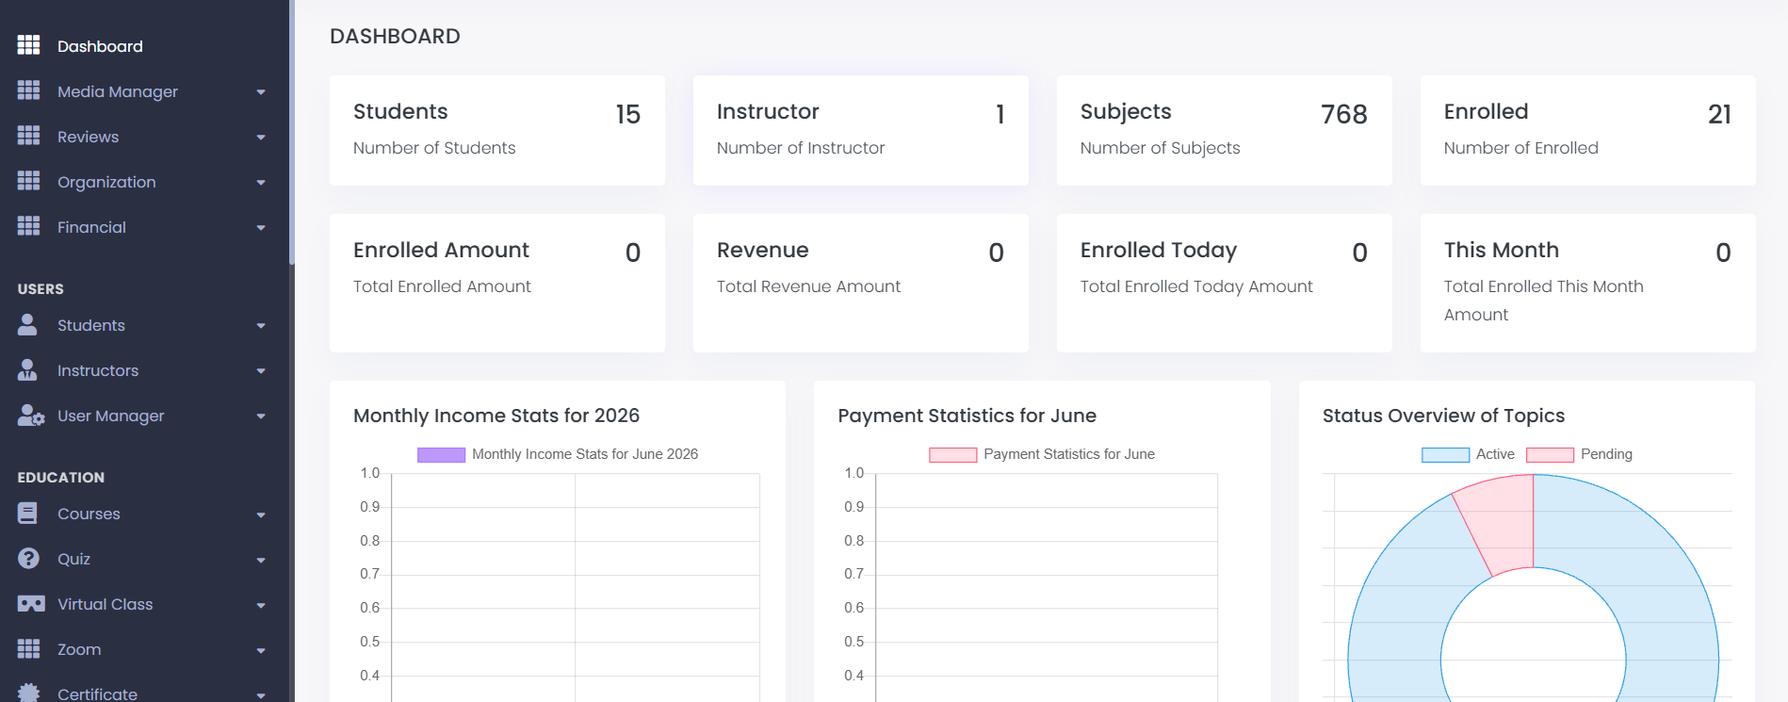The height and width of the screenshot is (702, 1788).
Task: Expand the Organization dropdown arrow
Action: tap(261, 183)
